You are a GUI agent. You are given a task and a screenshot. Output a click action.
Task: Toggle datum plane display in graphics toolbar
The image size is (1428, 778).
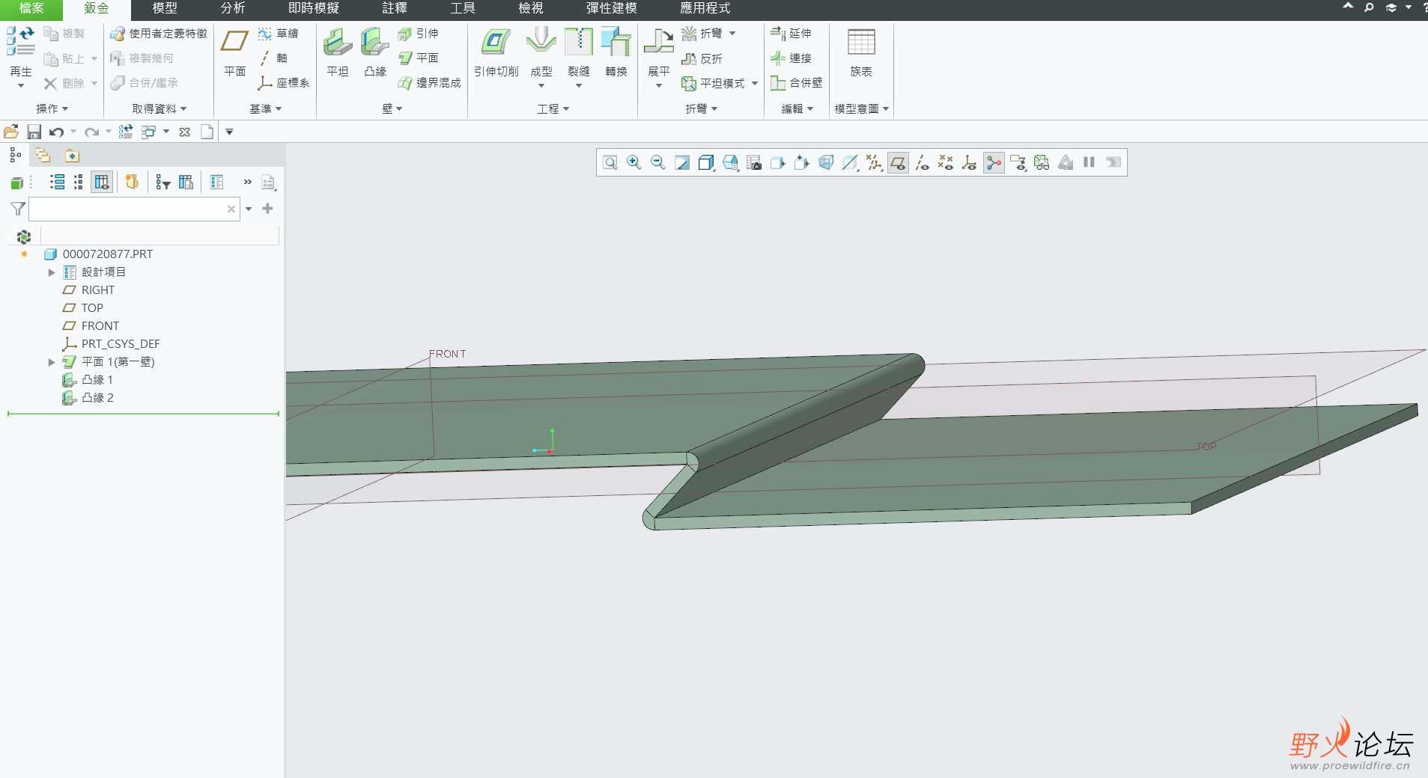tap(898, 162)
